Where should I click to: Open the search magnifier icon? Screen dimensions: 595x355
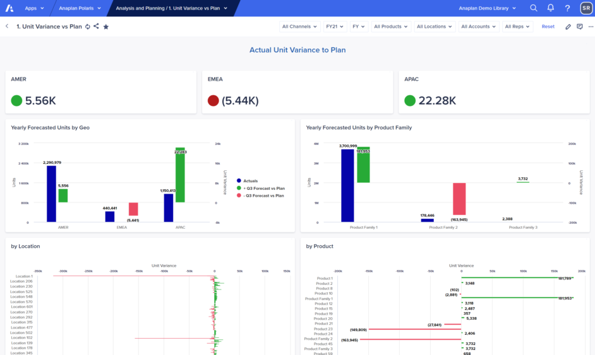[534, 8]
